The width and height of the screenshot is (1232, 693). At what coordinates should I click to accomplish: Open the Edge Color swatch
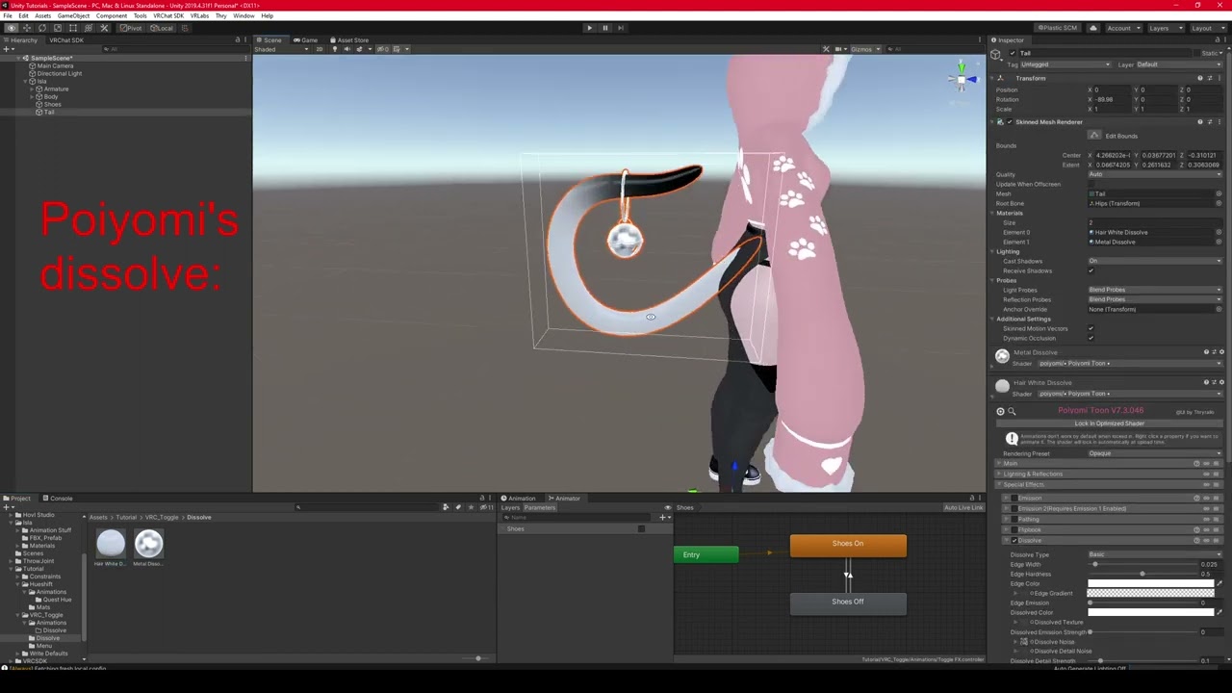tap(1150, 583)
